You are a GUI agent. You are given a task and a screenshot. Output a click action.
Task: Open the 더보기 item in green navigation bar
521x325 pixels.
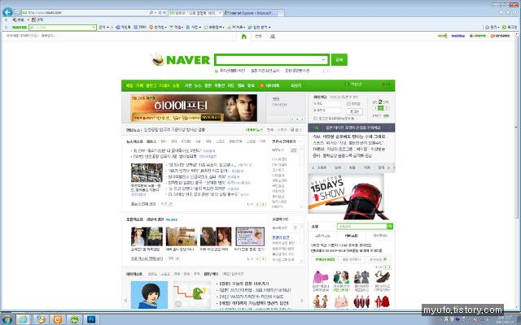coord(296,85)
